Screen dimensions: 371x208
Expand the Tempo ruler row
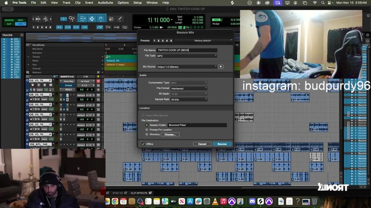click(28, 57)
